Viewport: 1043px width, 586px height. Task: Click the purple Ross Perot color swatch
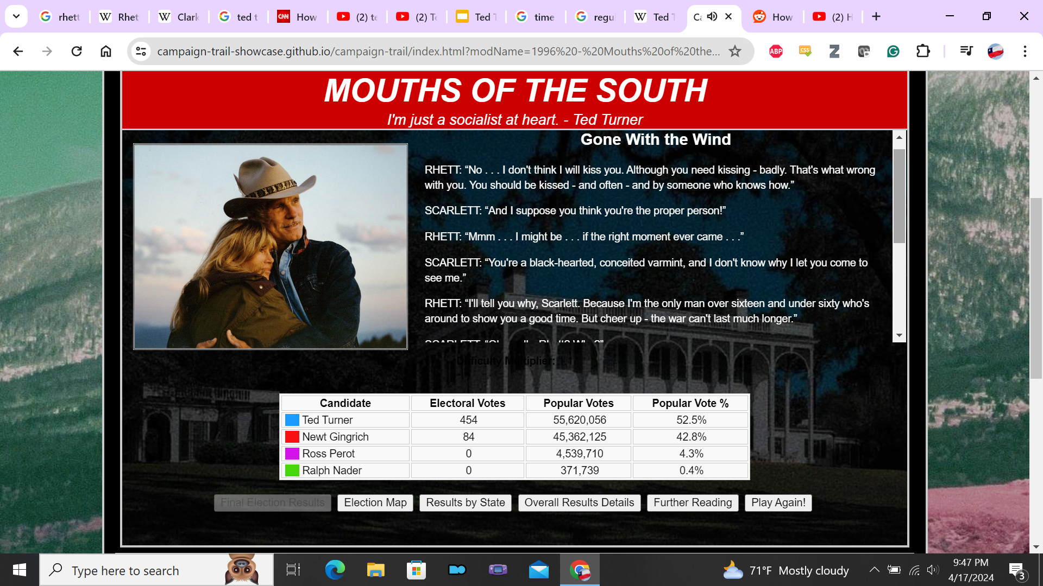[292, 454]
